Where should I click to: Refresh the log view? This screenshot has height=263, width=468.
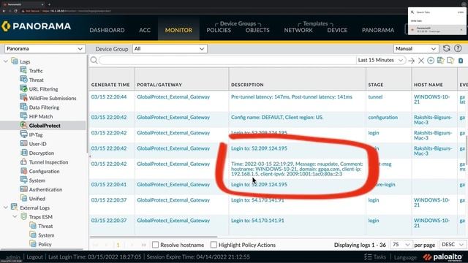(447, 48)
